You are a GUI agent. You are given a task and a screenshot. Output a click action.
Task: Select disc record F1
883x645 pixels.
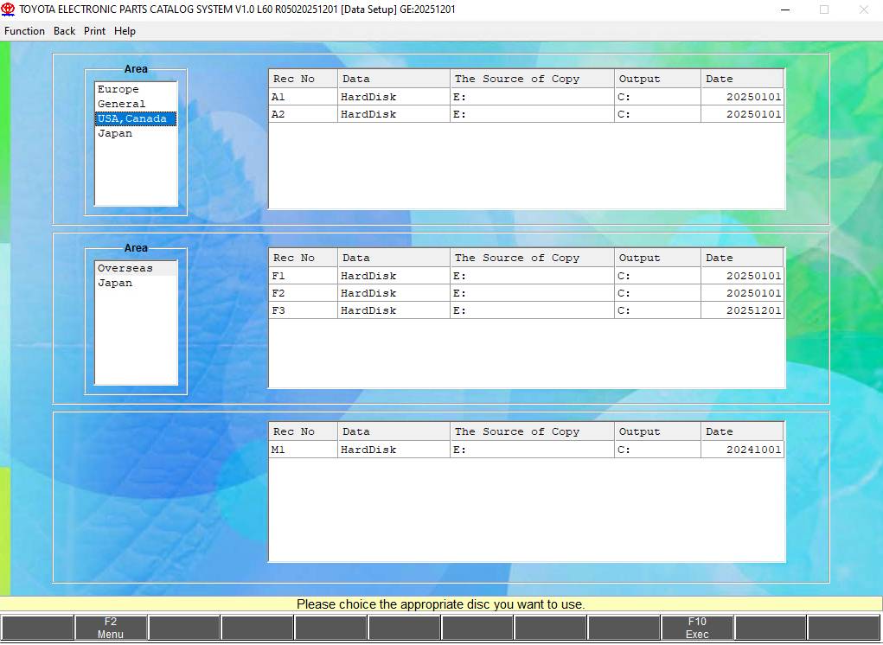[302, 276]
